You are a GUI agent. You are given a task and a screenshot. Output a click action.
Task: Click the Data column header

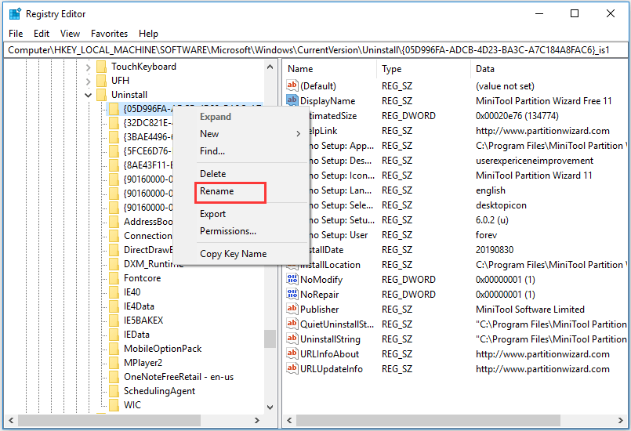coord(484,69)
